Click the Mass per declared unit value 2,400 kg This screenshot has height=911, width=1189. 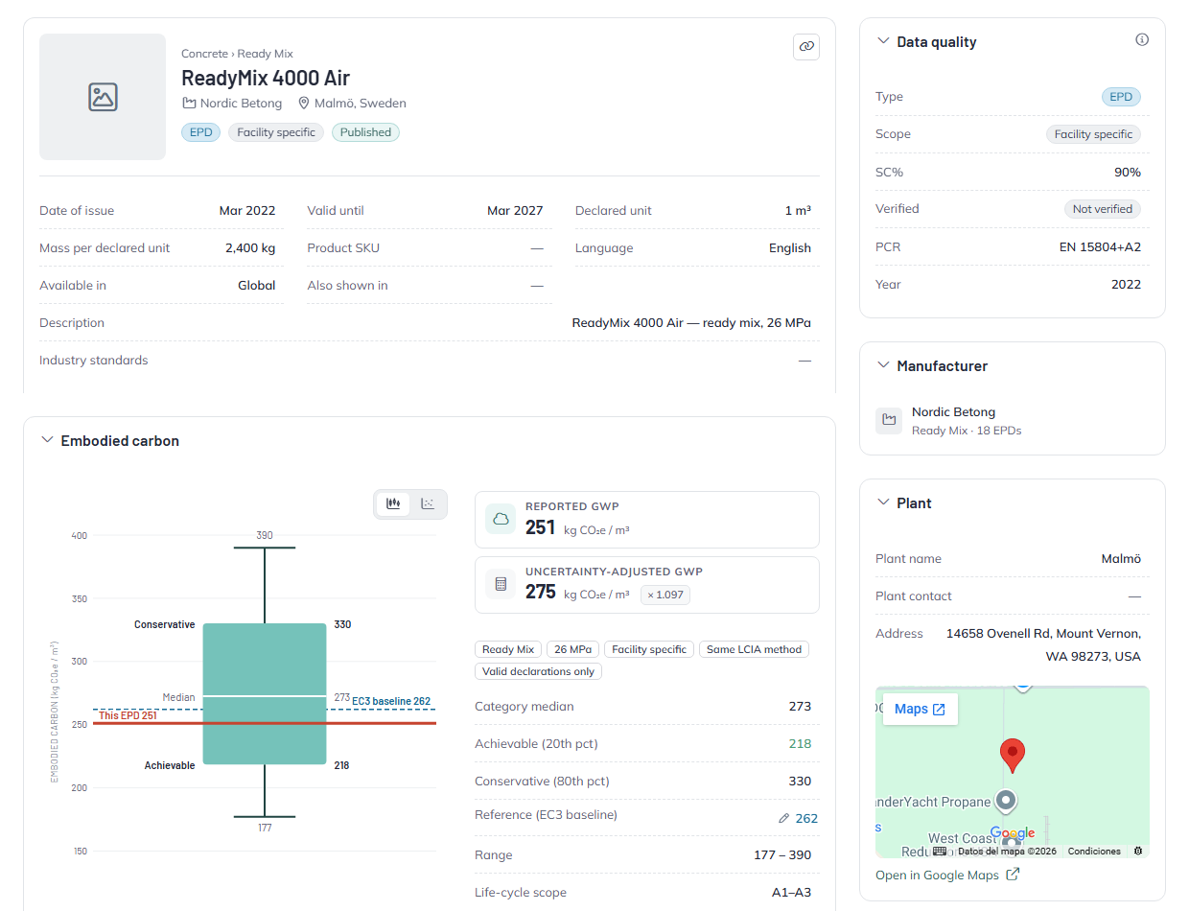point(250,248)
